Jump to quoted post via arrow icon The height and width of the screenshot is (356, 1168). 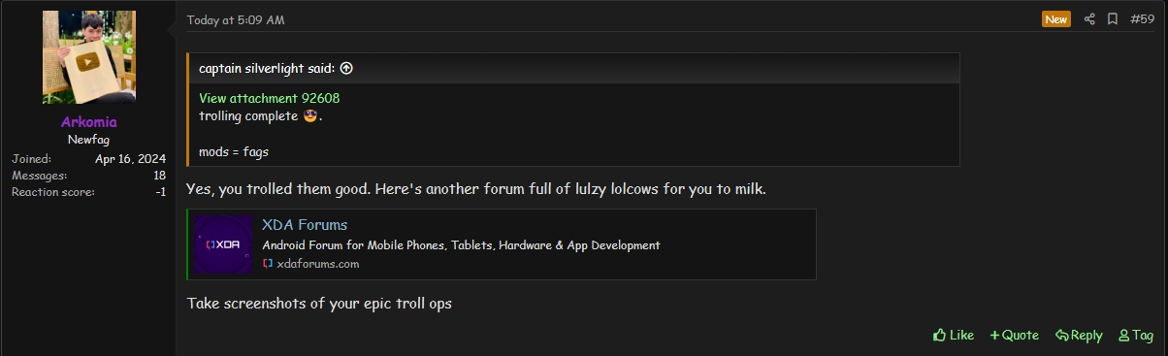[346, 68]
